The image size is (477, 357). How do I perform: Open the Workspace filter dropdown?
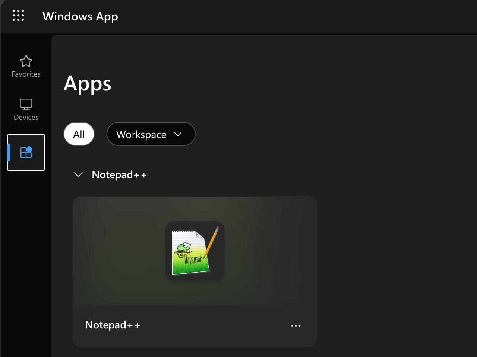pos(142,134)
